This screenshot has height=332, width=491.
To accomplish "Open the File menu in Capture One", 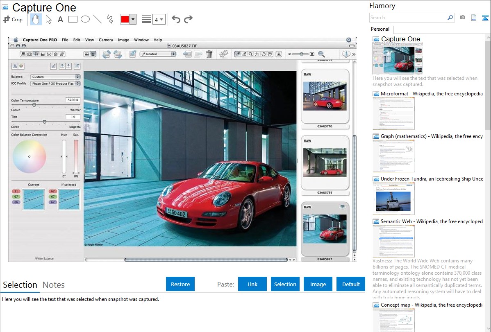I will click(x=65, y=40).
